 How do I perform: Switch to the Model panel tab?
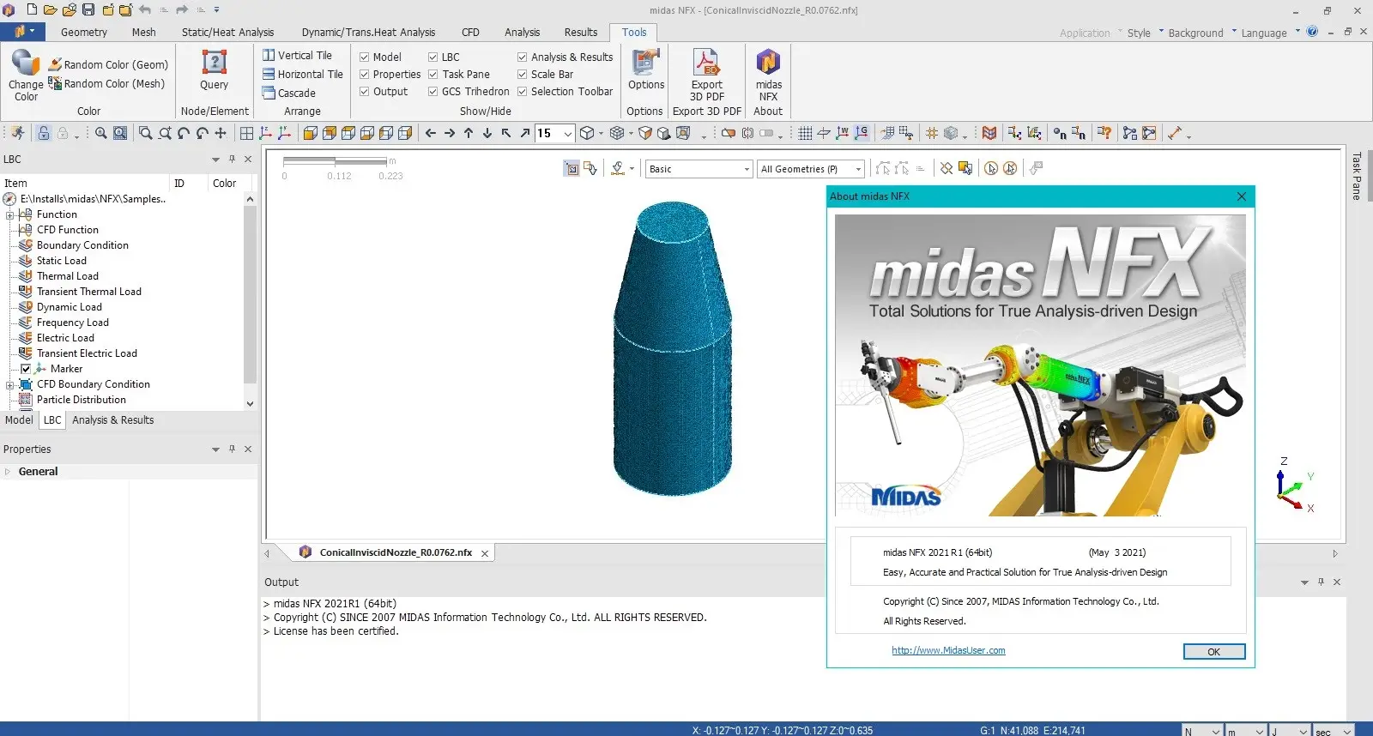point(19,419)
